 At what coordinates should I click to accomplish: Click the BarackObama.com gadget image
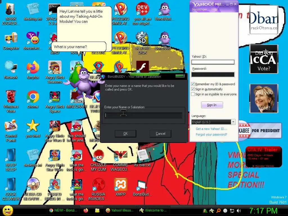click(264, 20)
